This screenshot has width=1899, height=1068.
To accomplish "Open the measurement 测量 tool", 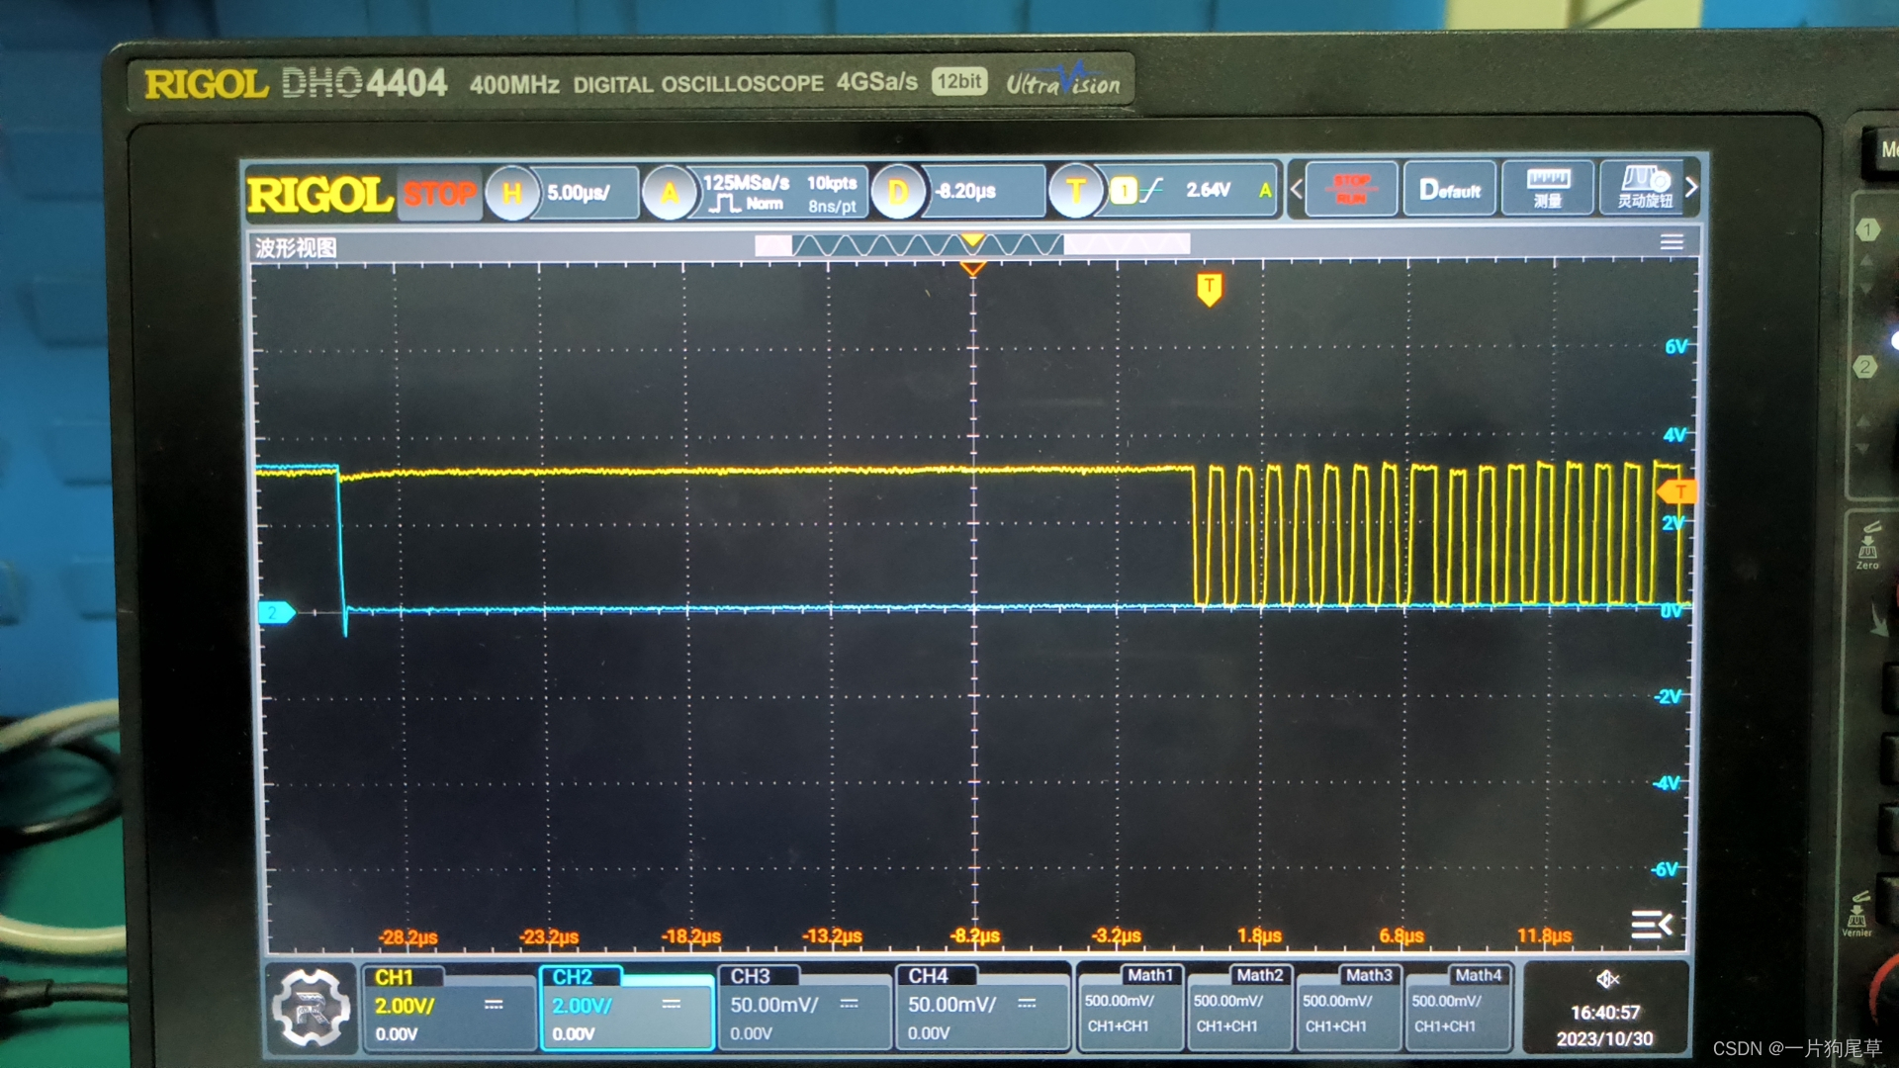I will (1548, 187).
